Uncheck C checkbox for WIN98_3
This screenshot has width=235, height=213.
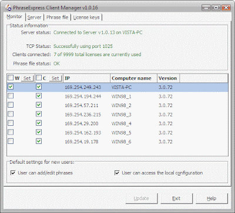39,114
